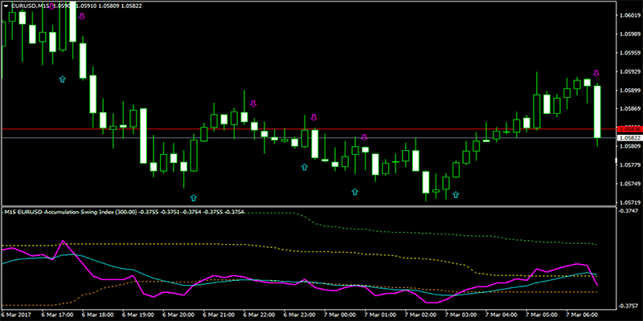Click the 7 Mar 05:00 time label

[541, 315]
